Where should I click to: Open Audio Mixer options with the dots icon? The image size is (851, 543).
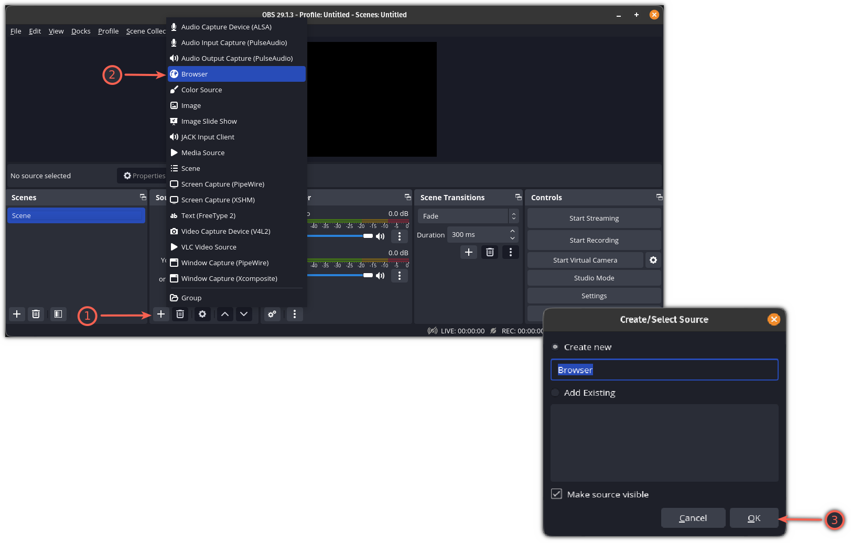coord(400,236)
